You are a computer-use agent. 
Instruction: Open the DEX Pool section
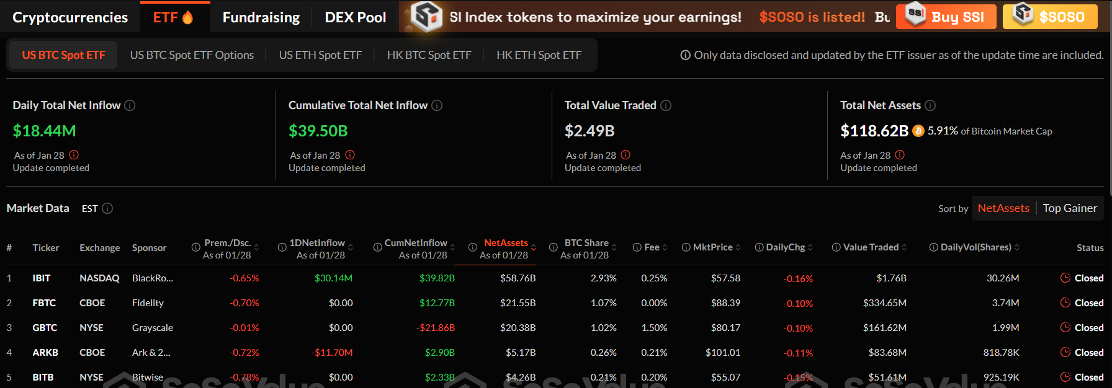[x=356, y=17]
